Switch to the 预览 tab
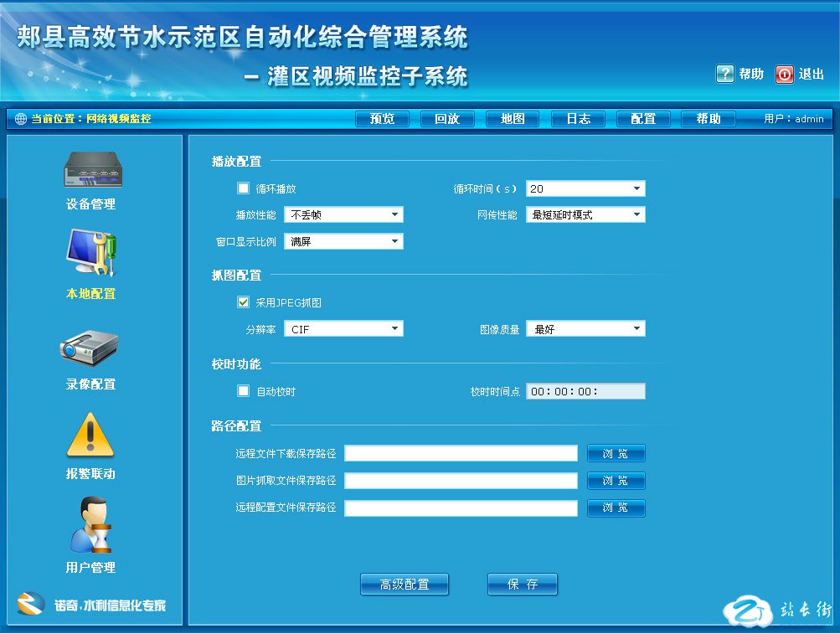 382,119
